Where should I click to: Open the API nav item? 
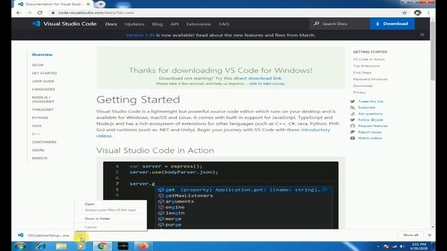[175, 24]
